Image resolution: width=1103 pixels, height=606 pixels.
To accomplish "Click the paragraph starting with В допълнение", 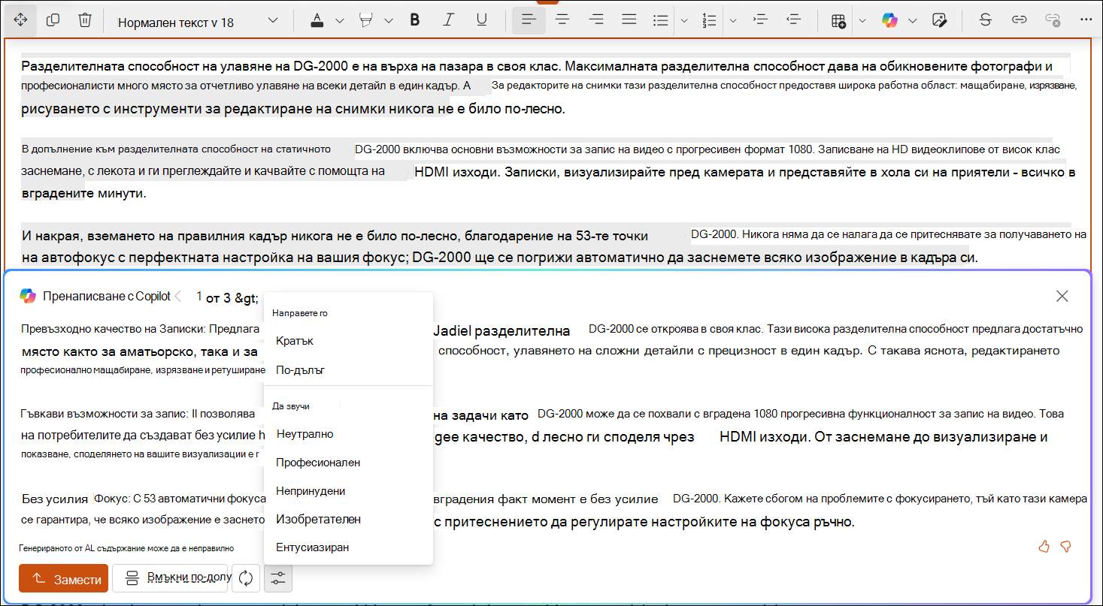I will point(548,171).
